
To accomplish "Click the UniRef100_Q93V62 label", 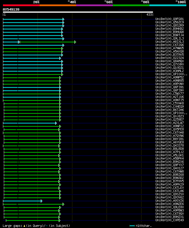I will (x=170, y=197).
